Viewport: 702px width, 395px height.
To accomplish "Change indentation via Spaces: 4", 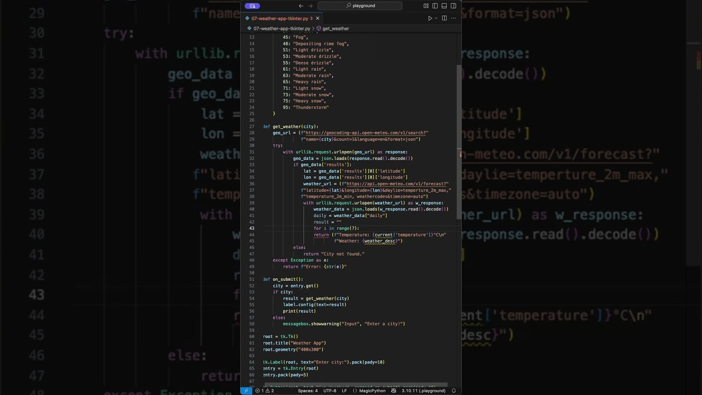I will 308,391.
